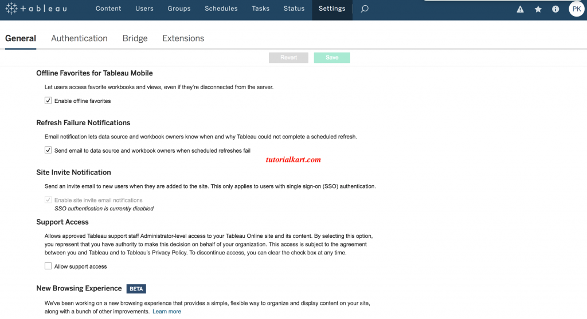Click Enable site invite email notifications checkbox

[x=48, y=200]
